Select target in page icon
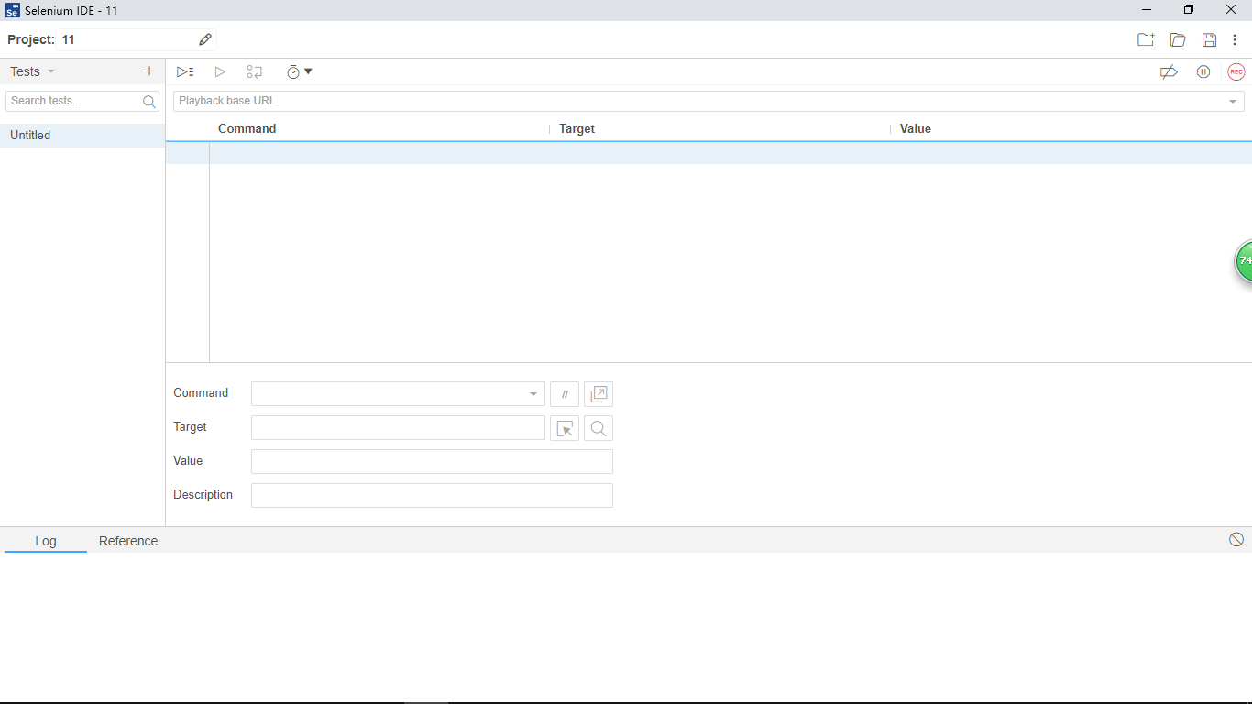Screen dimensions: 1252x704 tap(565, 428)
